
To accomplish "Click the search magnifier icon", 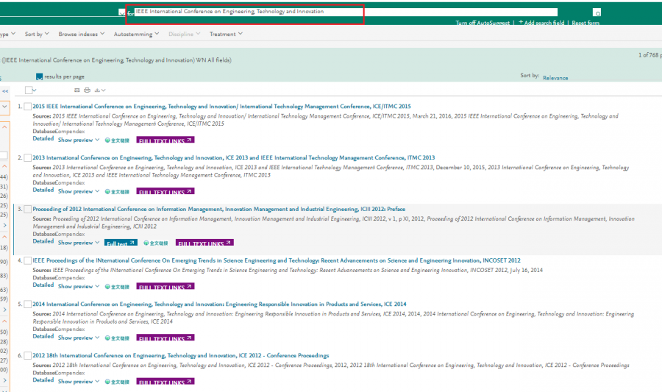I will pos(597,13).
